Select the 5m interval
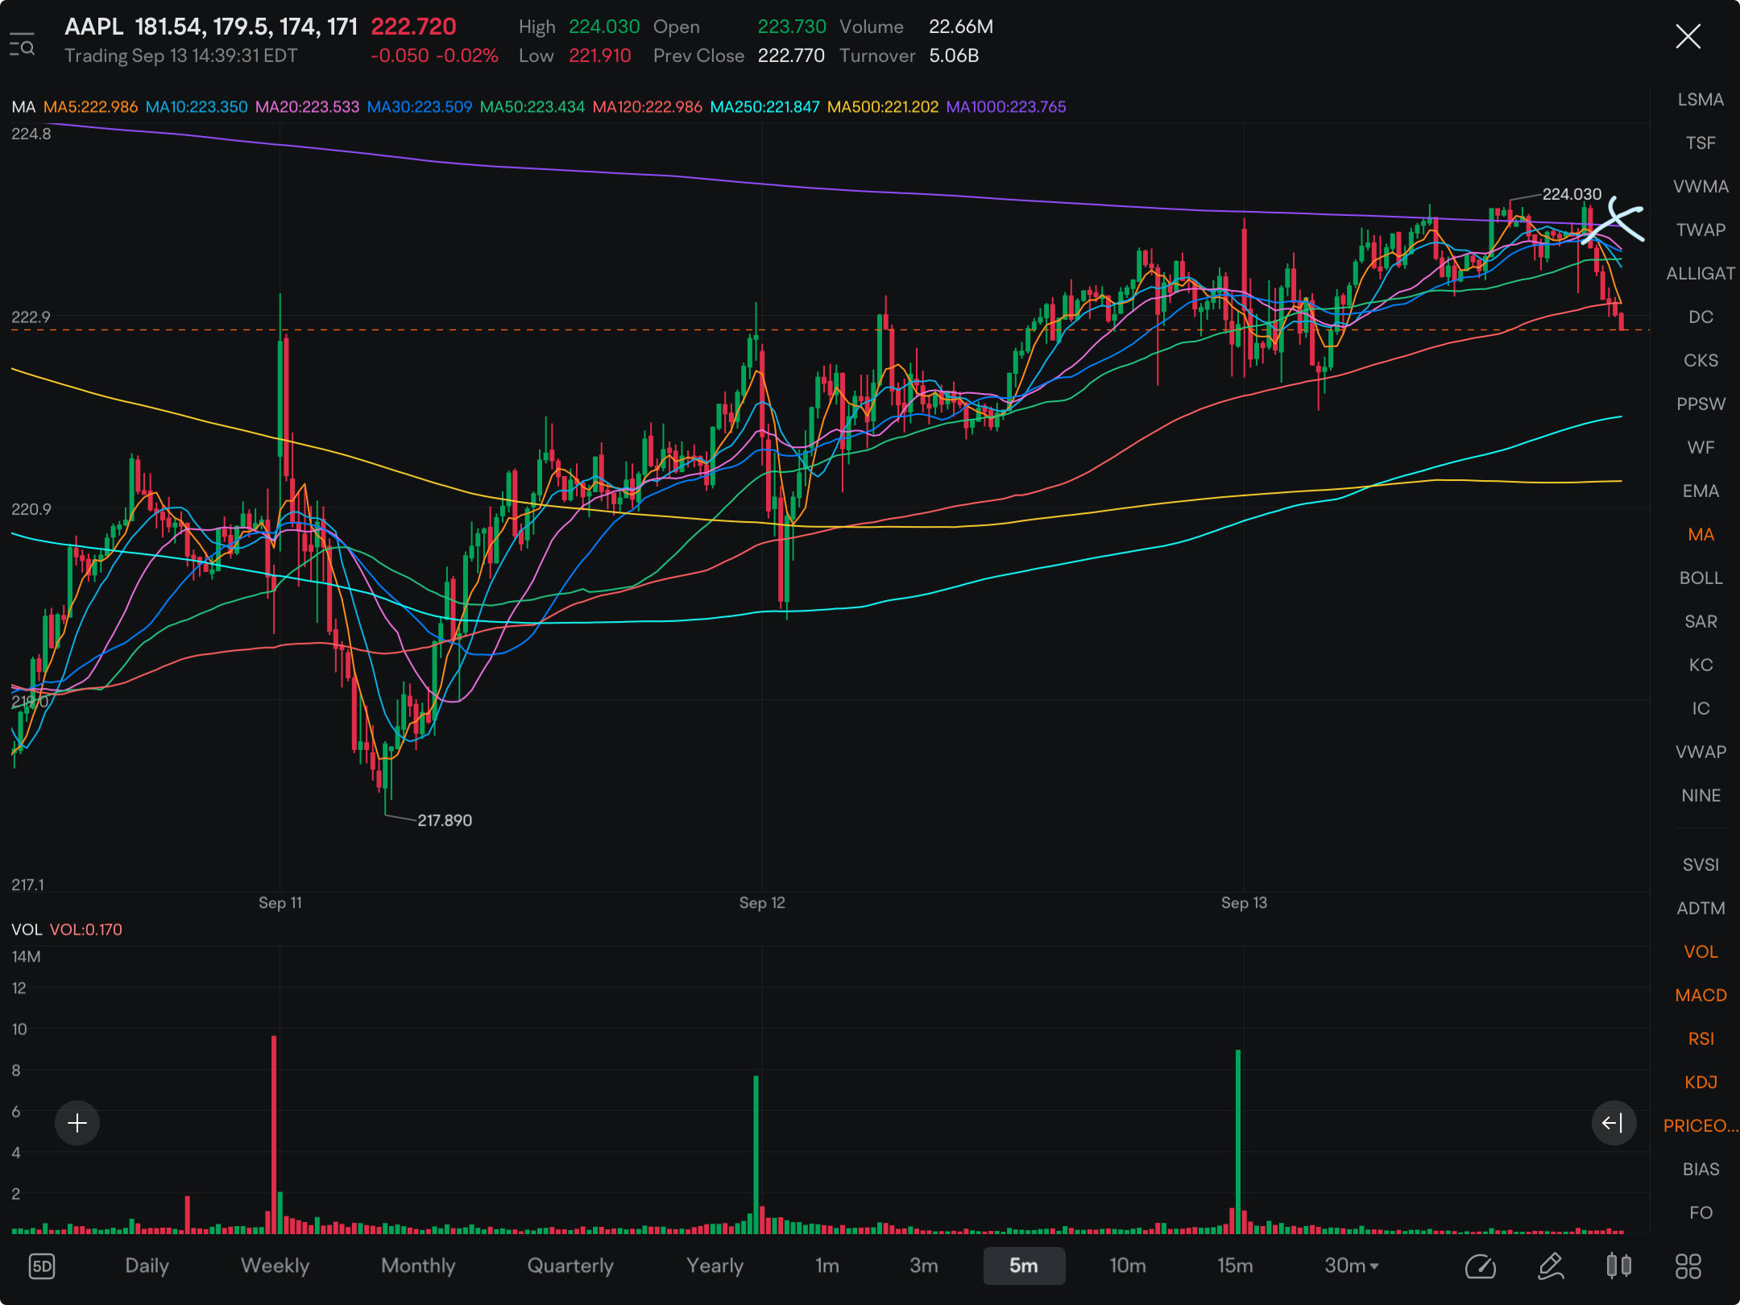 [x=1024, y=1266]
